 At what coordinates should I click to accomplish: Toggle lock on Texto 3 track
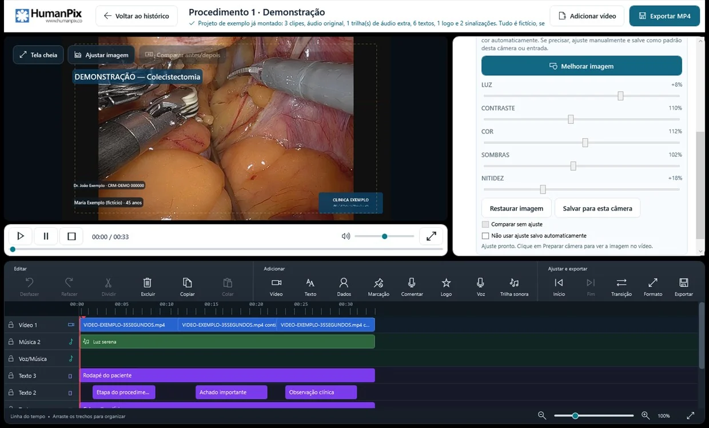(x=10, y=375)
